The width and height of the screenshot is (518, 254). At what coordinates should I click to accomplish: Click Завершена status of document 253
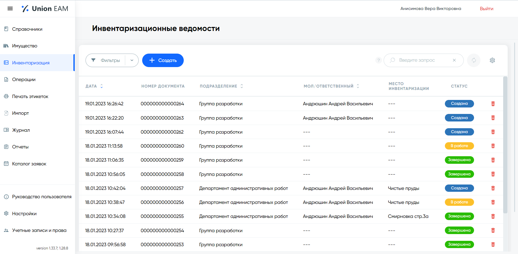coord(459,244)
